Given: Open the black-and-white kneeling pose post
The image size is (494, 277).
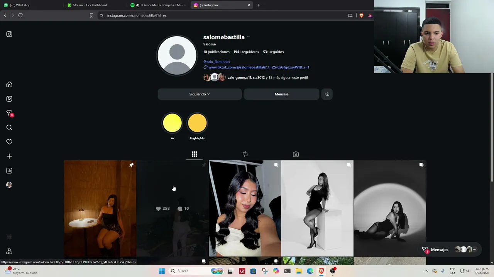Looking at the screenshot, I should tap(390, 209).
